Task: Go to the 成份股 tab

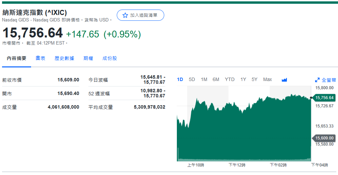Action: coord(110,58)
